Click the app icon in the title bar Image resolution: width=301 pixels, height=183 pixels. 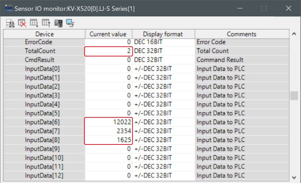coord(8,8)
